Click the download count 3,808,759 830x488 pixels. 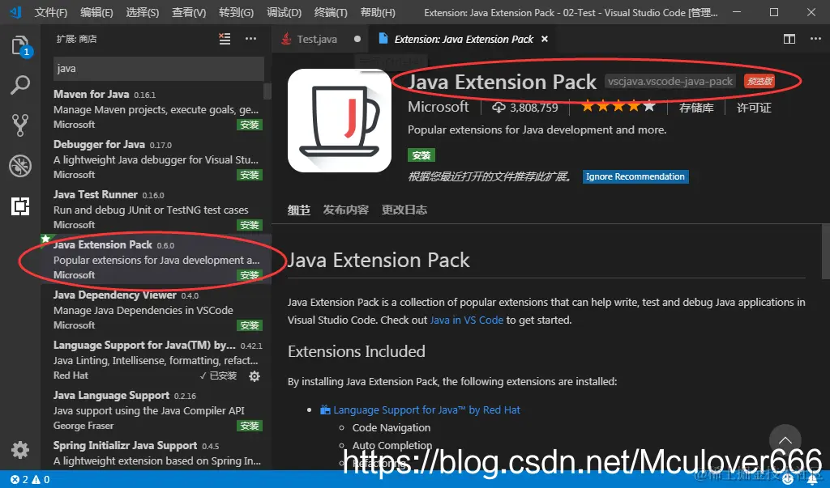pos(524,108)
